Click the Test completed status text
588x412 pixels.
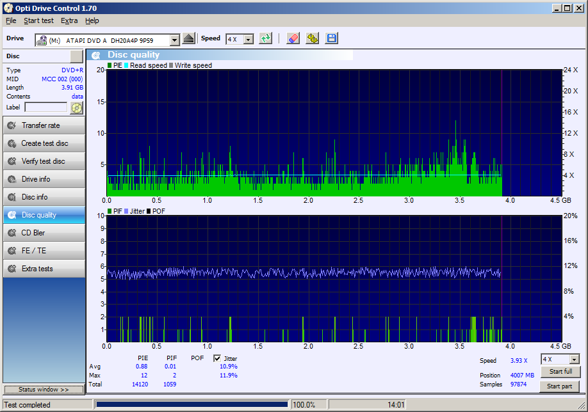tap(27, 405)
